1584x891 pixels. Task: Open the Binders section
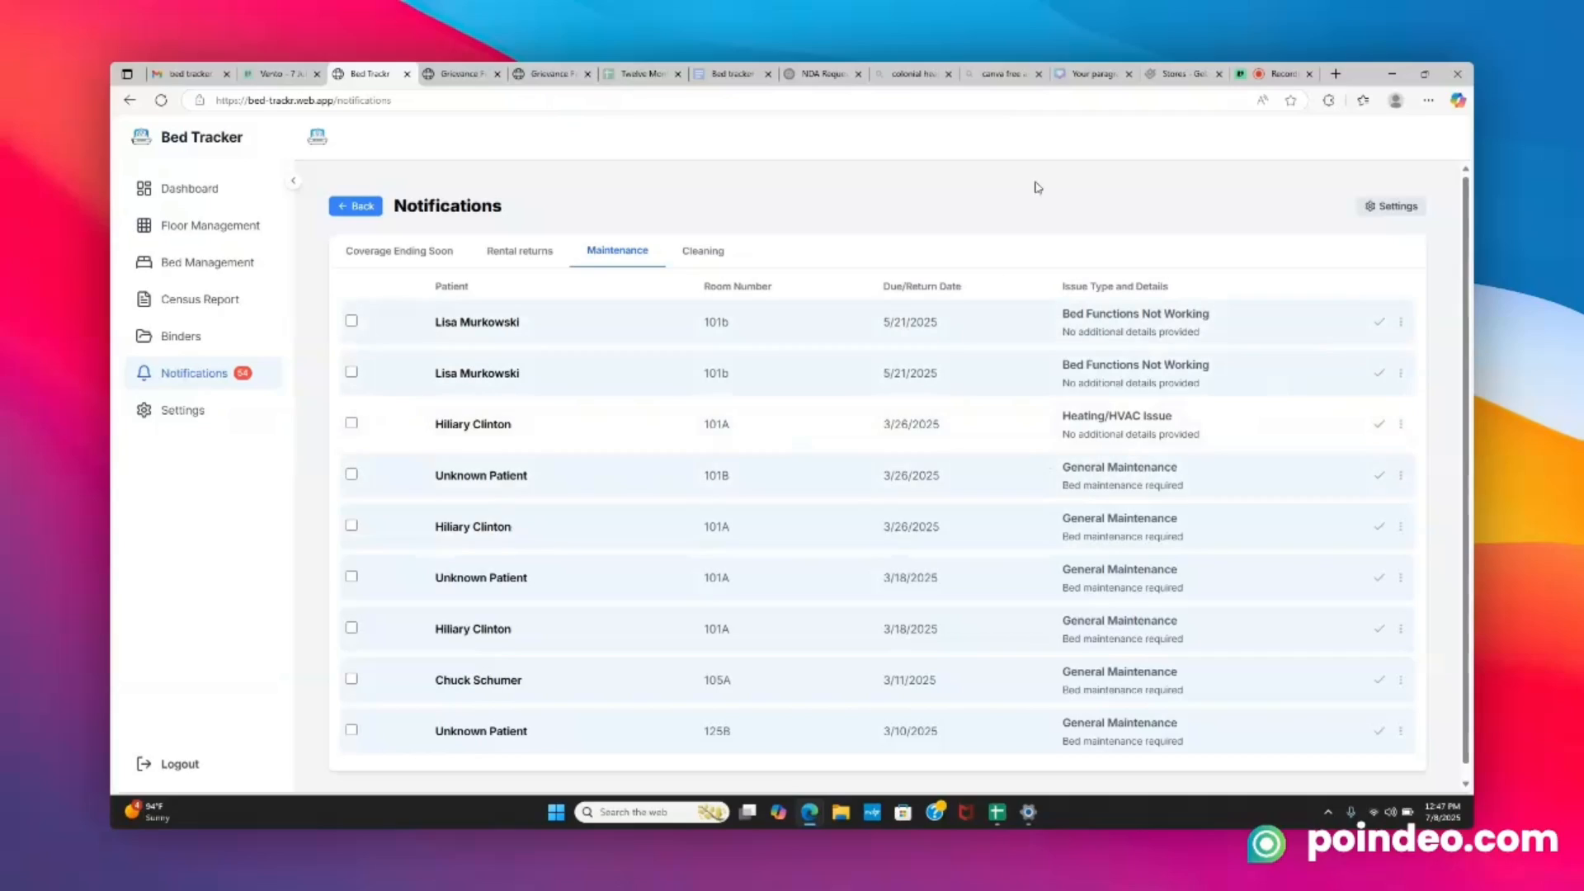point(181,336)
